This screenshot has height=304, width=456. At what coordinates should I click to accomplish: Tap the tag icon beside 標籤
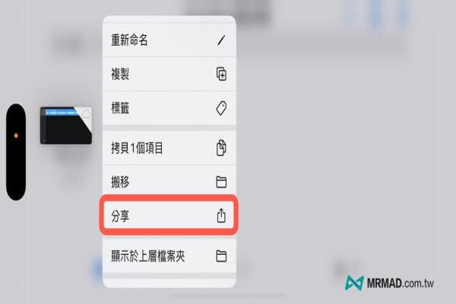221,108
